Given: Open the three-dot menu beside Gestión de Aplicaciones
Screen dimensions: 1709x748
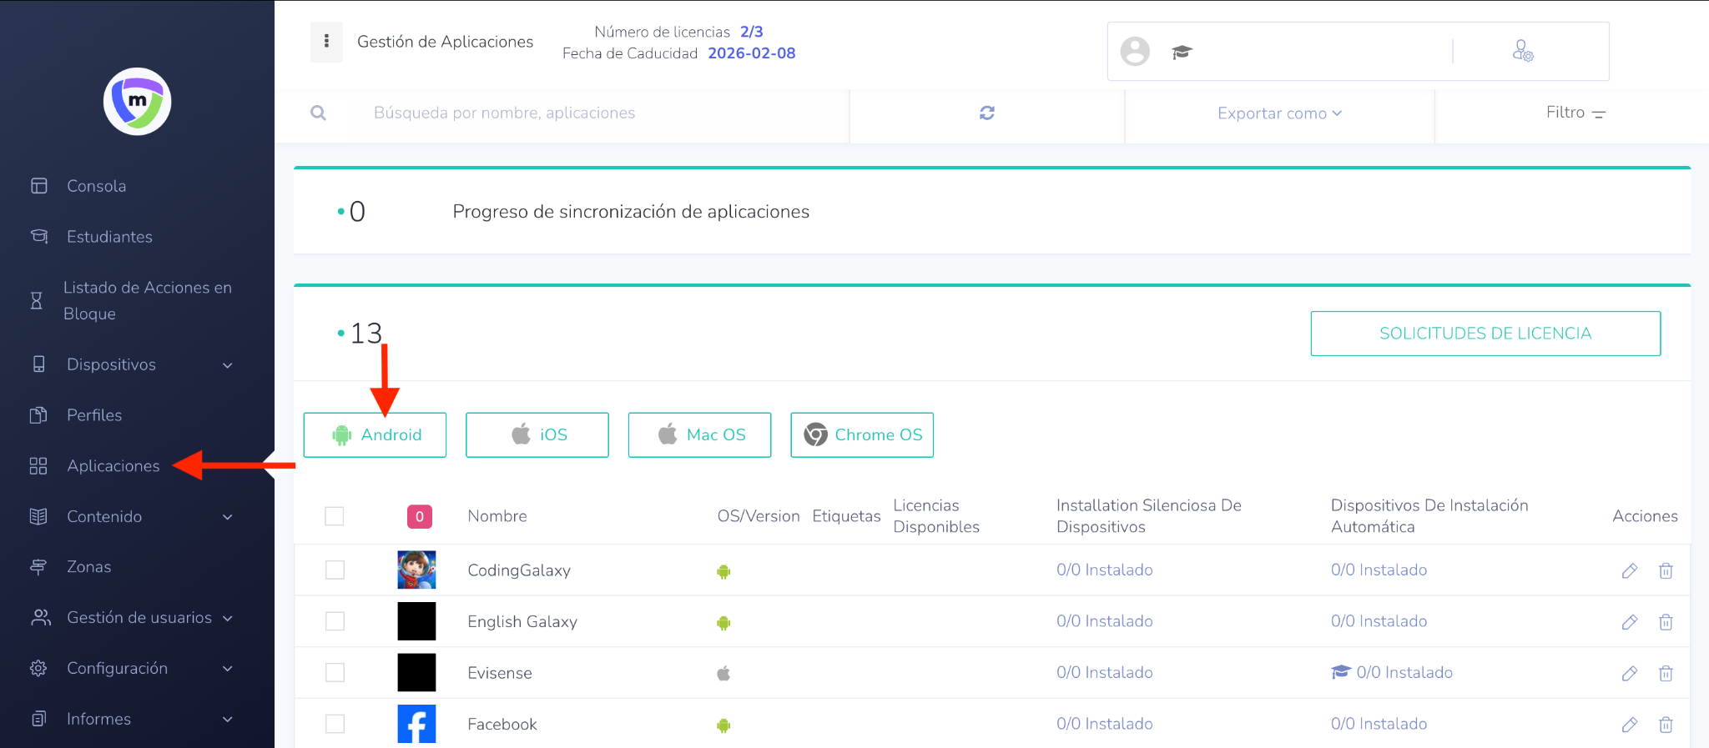Looking at the screenshot, I should [326, 42].
